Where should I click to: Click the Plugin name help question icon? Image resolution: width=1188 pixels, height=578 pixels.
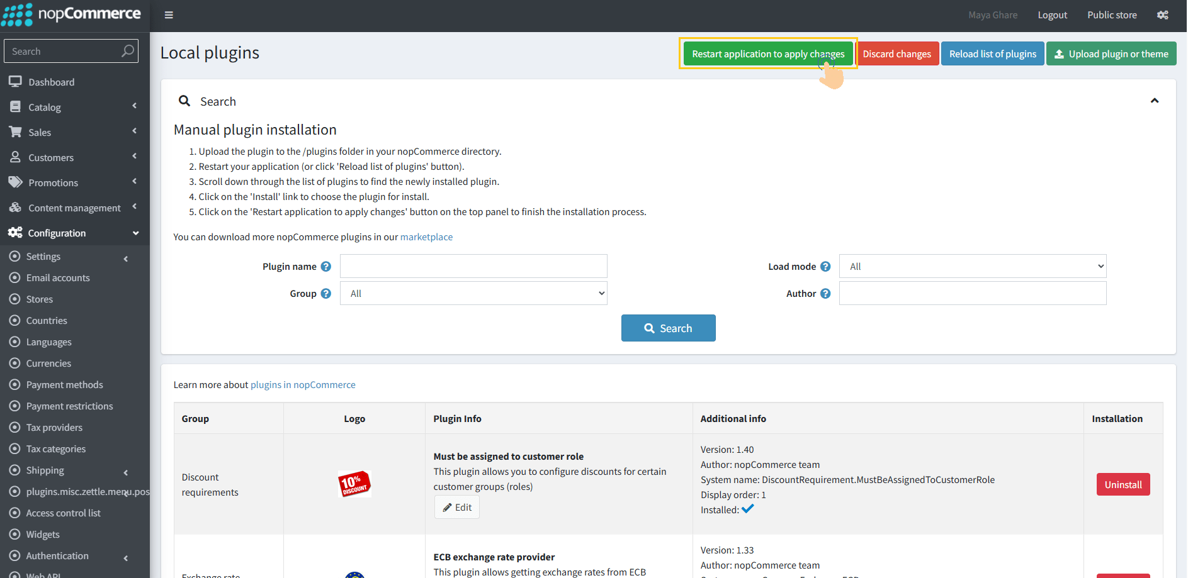pyautogui.click(x=325, y=267)
